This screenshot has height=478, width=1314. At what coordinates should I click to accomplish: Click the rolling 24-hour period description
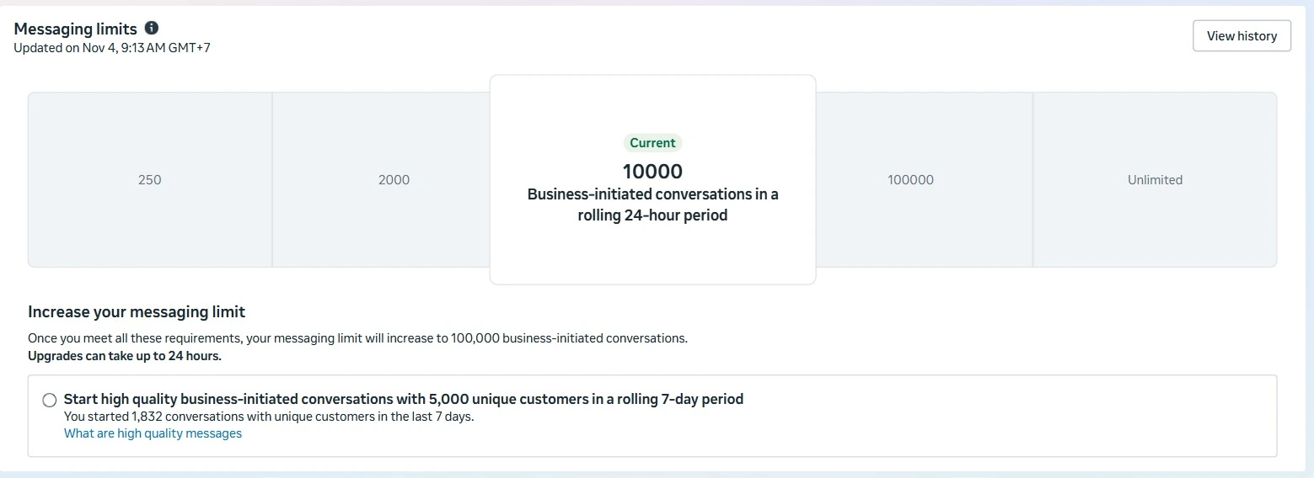pos(652,204)
